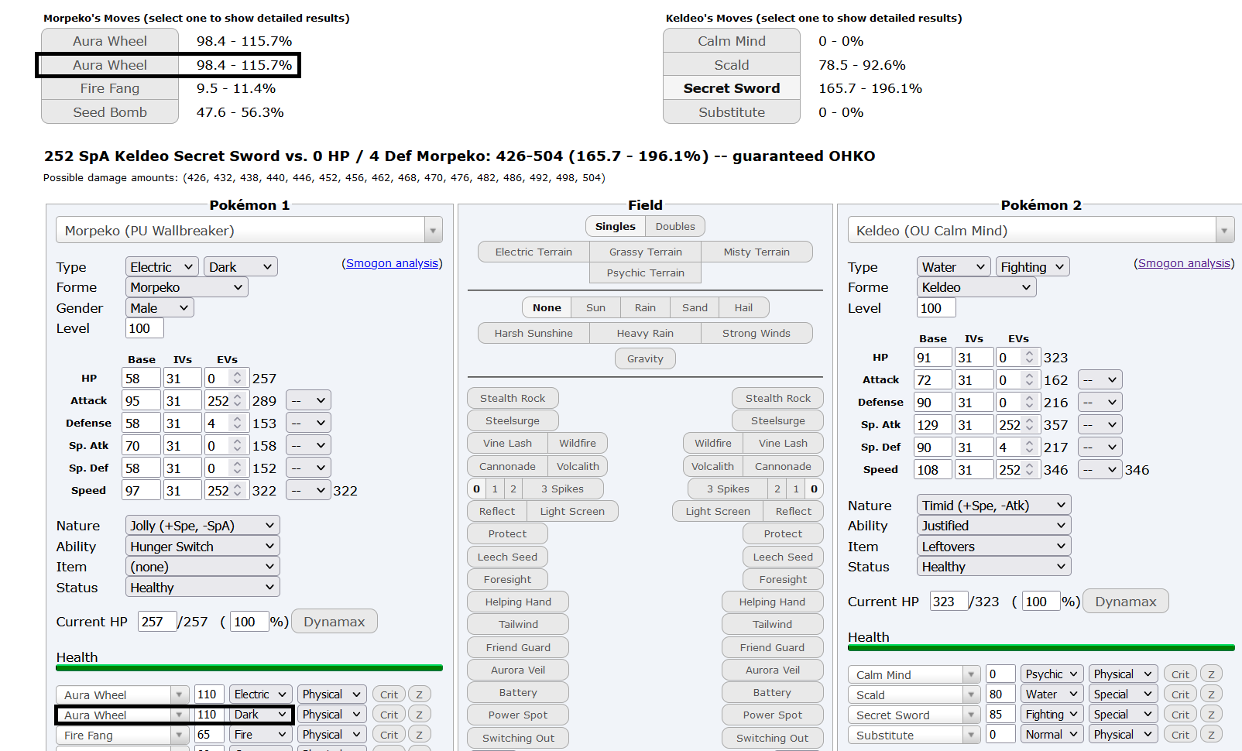Image resolution: width=1242 pixels, height=751 pixels.
Task: Select Electric Terrain option
Action: (534, 252)
